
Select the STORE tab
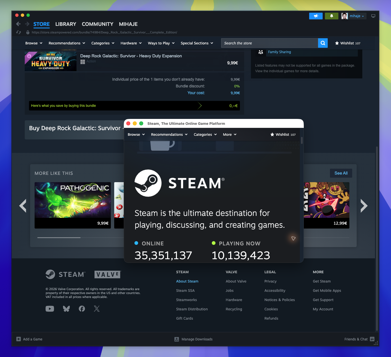42,24
